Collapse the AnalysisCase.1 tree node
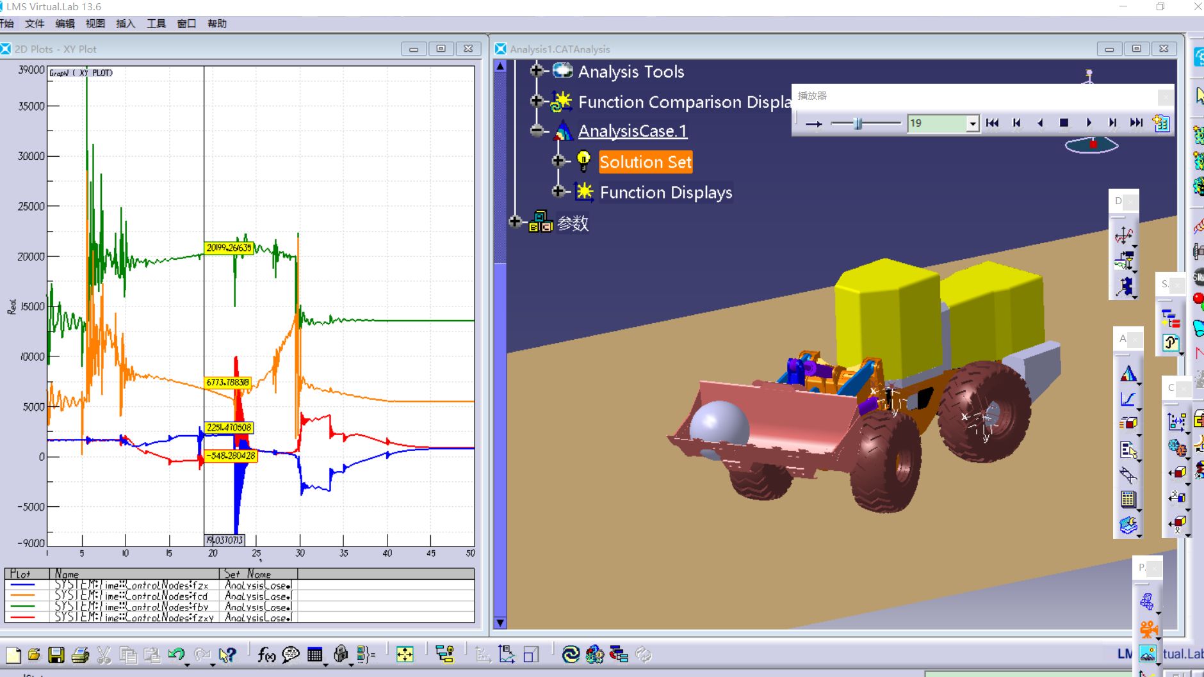 537,131
